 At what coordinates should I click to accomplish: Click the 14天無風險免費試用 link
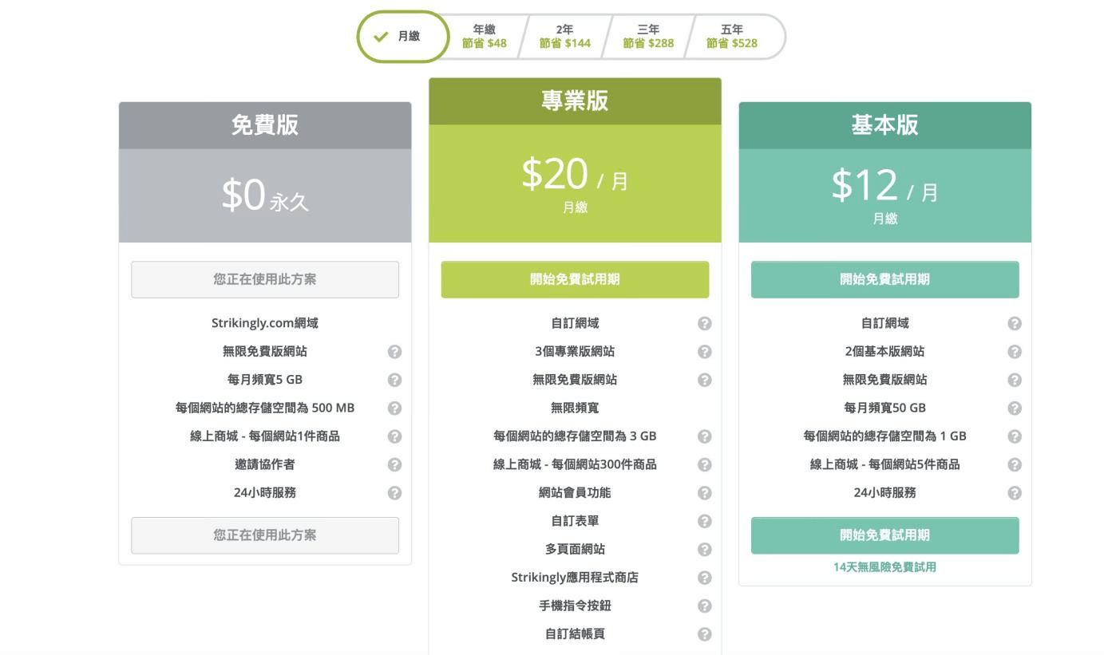pos(884,567)
